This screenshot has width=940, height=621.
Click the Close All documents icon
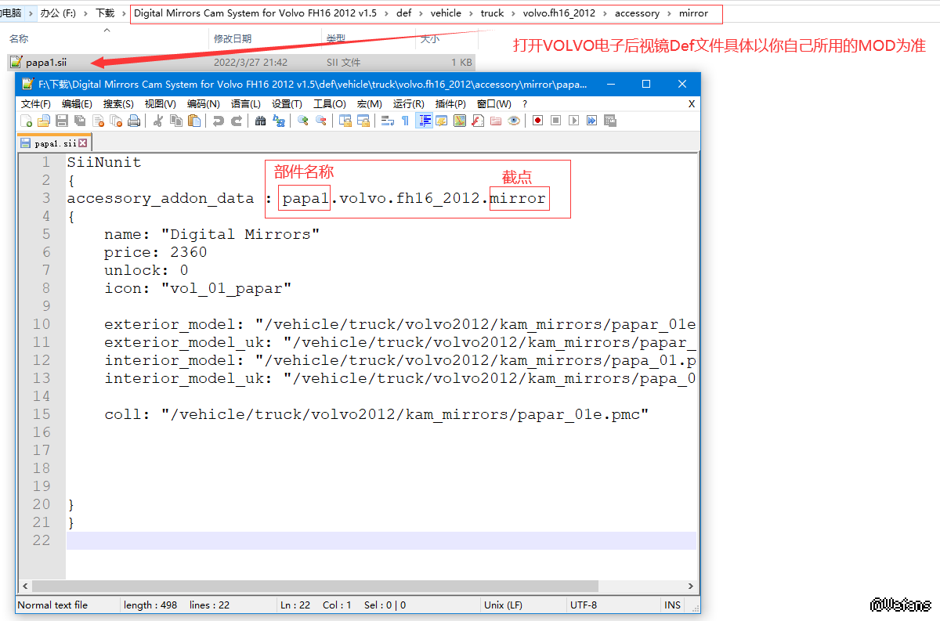115,121
